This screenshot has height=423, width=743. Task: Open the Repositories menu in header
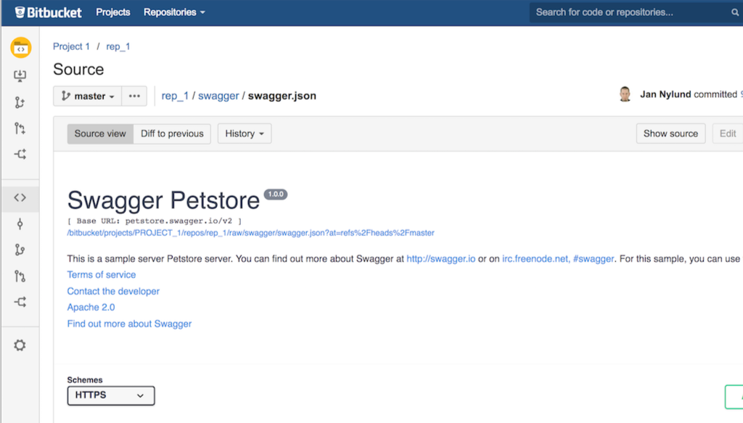[x=174, y=12]
